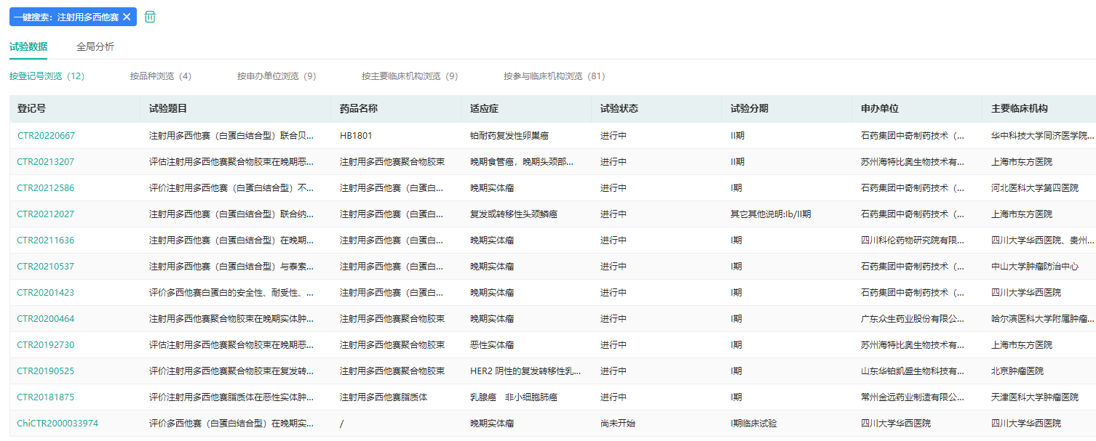Open 按参与临床机构浏览 (81) view
1096x441 pixels.
click(554, 76)
